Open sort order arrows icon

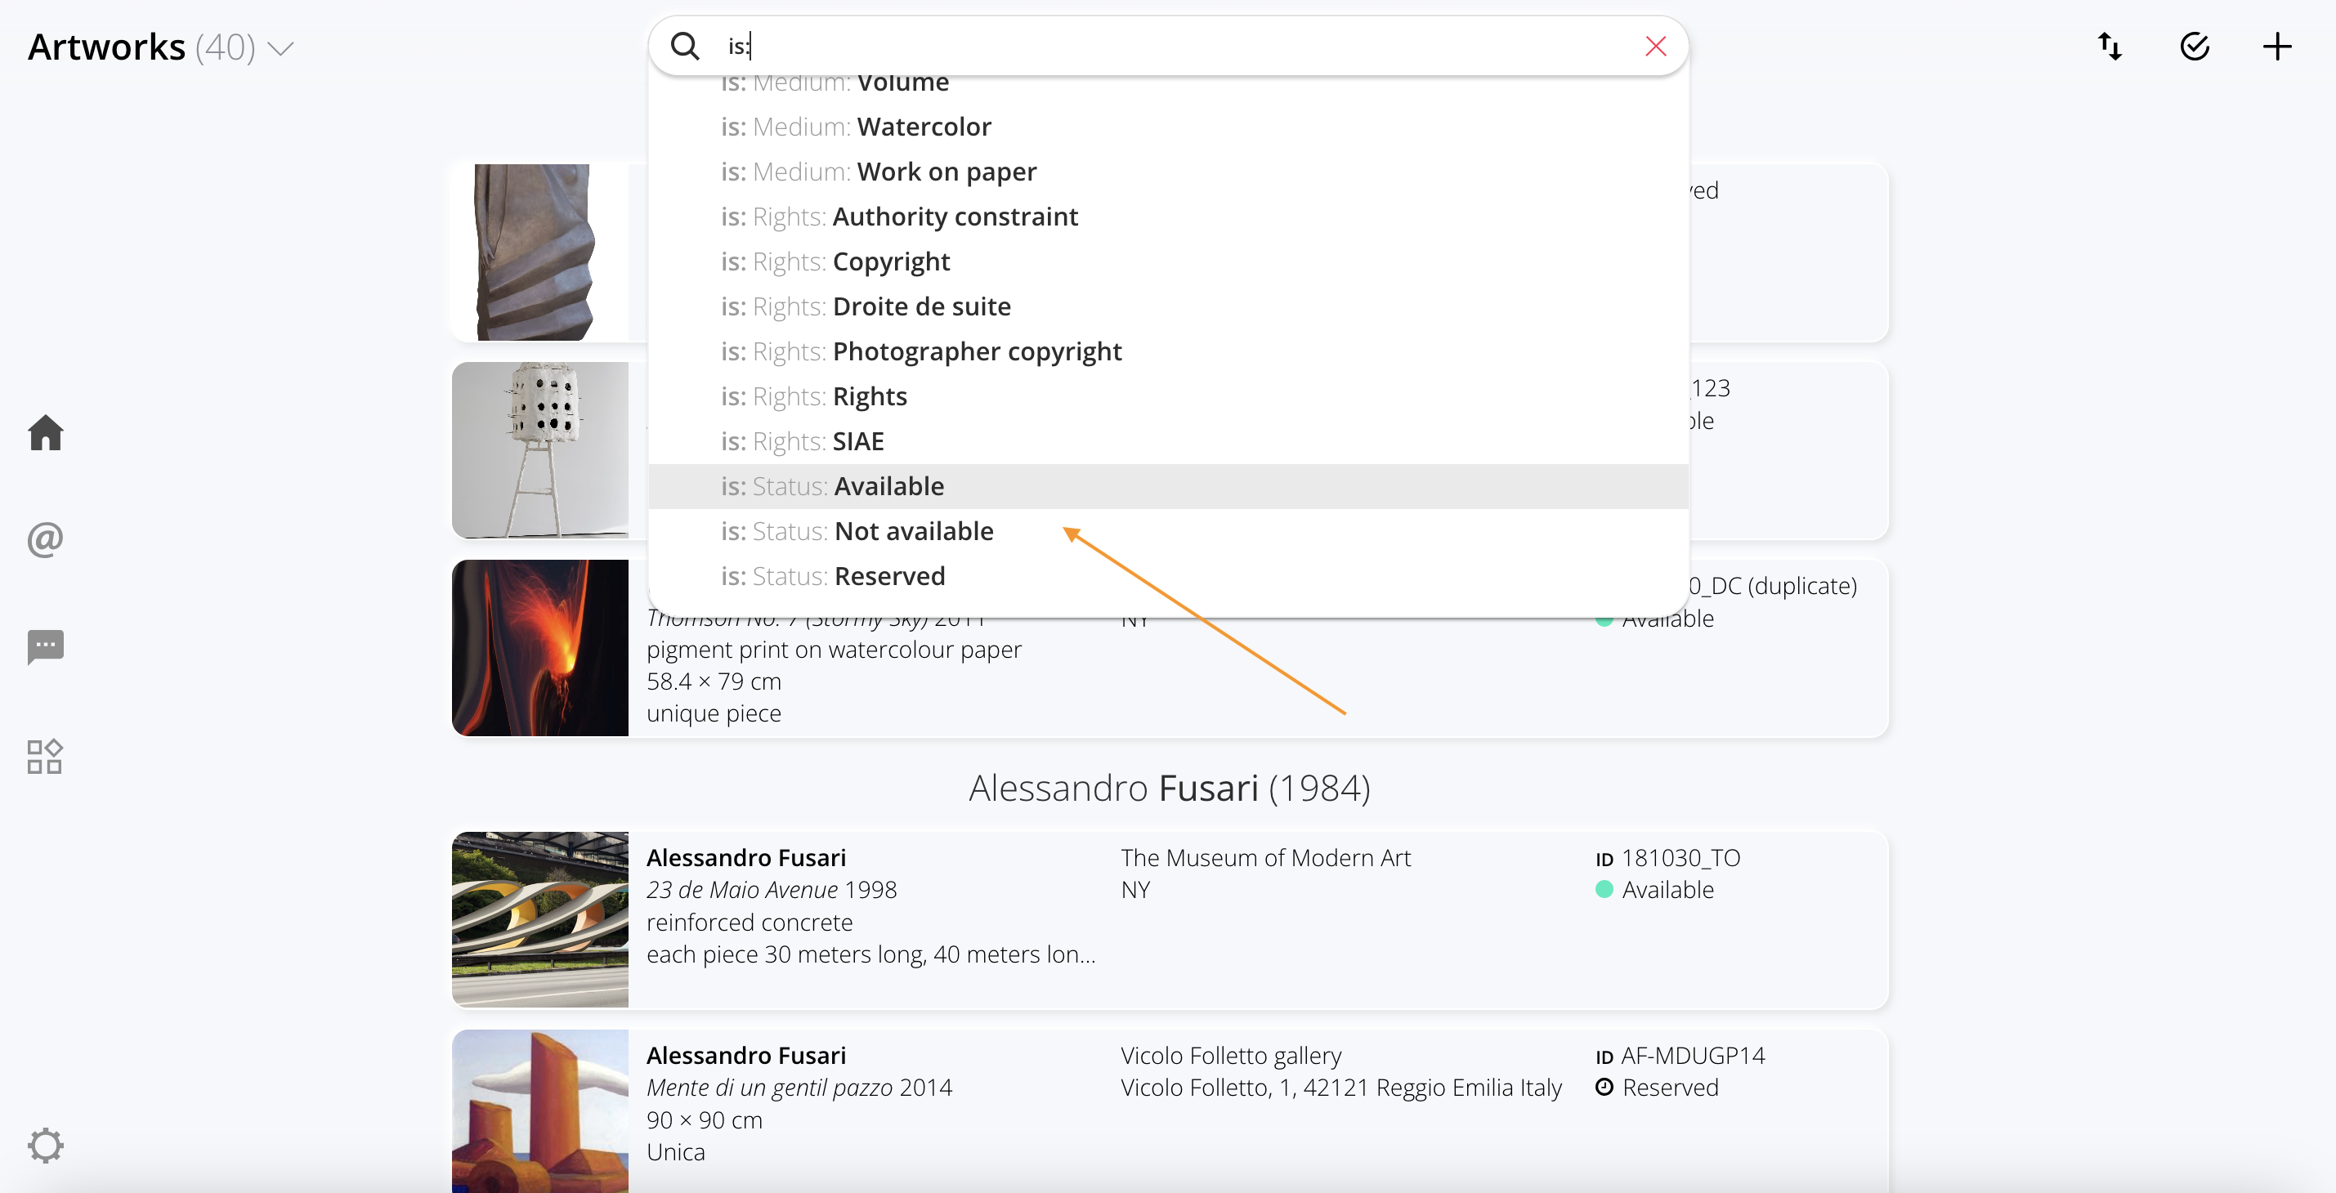[x=2110, y=47]
